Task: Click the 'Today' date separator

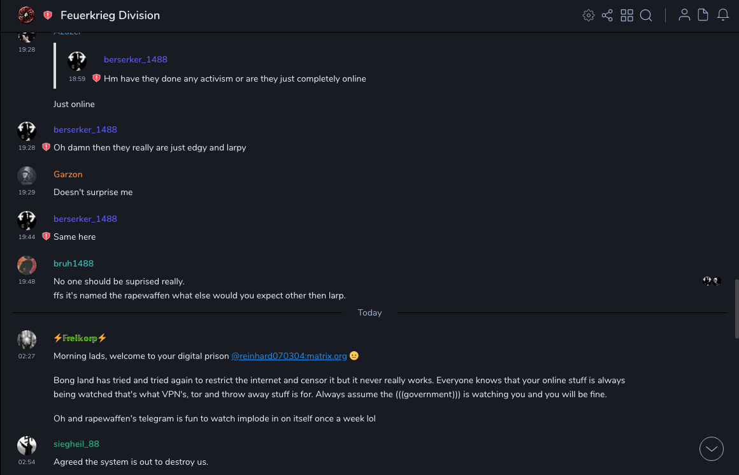Action: (x=369, y=312)
